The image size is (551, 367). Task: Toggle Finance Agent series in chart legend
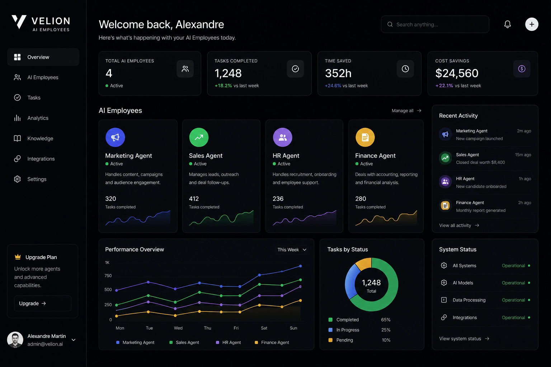coord(272,343)
